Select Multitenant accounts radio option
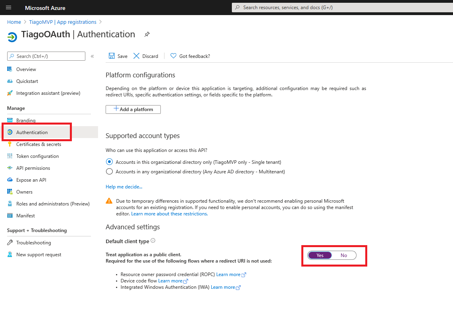 tap(110, 172)
